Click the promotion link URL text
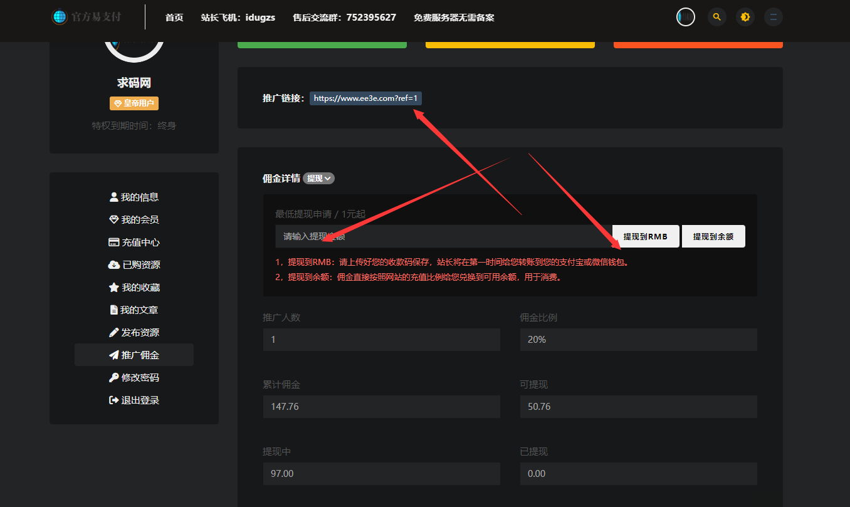The height and width of the screenshot is (507, 850). pos(365,98)
